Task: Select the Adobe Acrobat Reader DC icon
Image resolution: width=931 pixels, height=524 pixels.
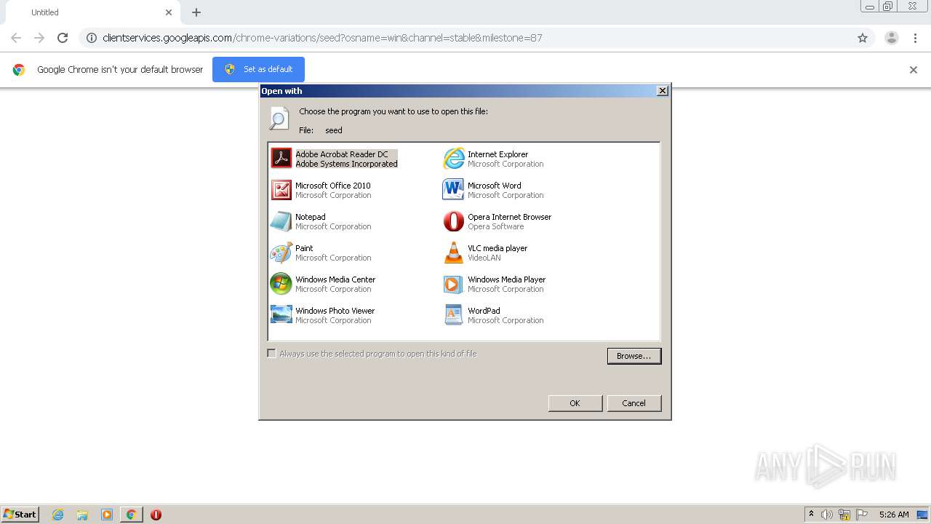Action: click(281, 158)
